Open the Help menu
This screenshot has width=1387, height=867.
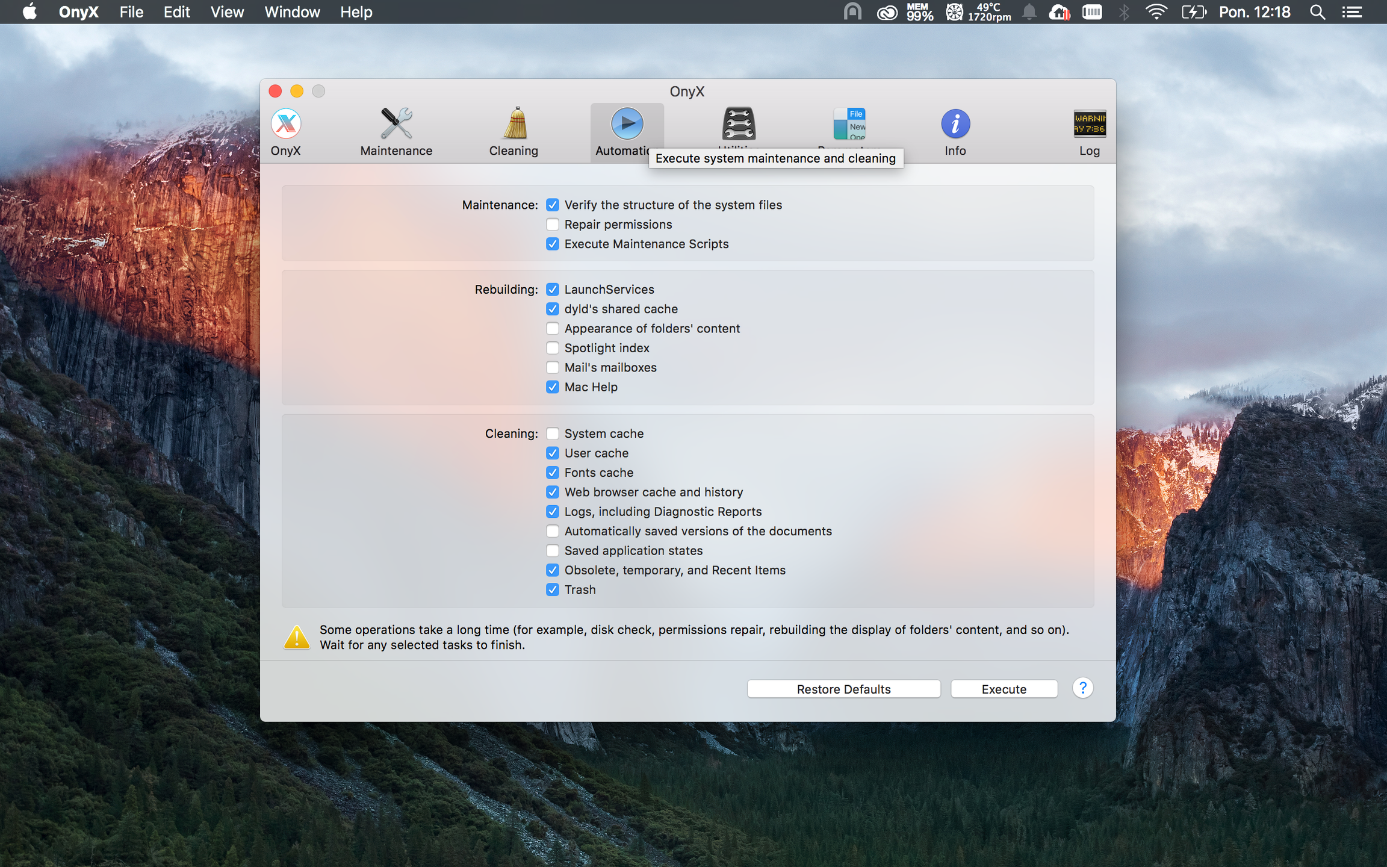(x=356, y=12)
